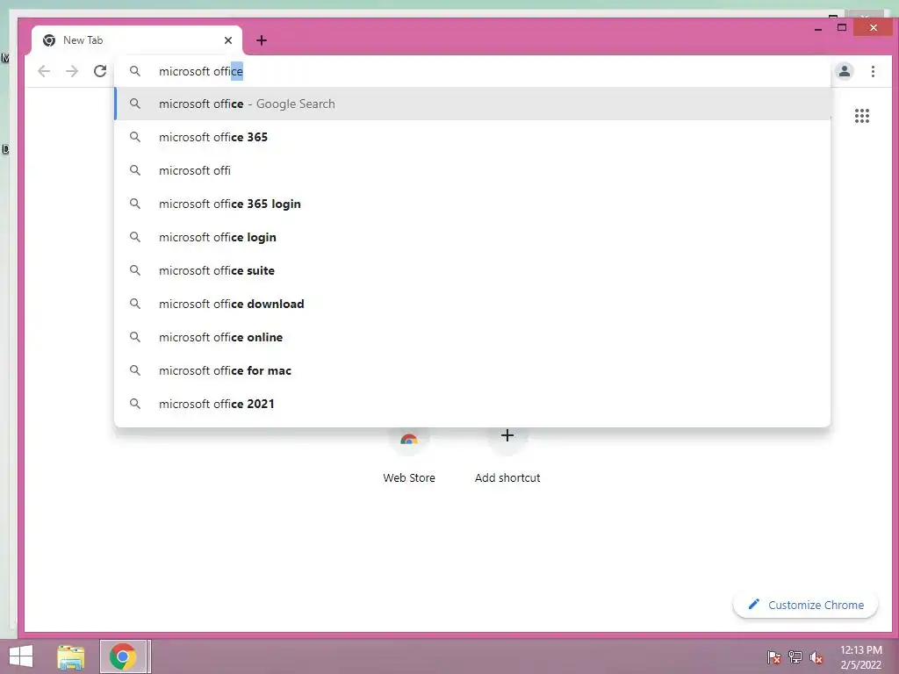The image size is (899, 674).
Task: Open File Explorer from taskbar
Action: click(x=71, y=656)
